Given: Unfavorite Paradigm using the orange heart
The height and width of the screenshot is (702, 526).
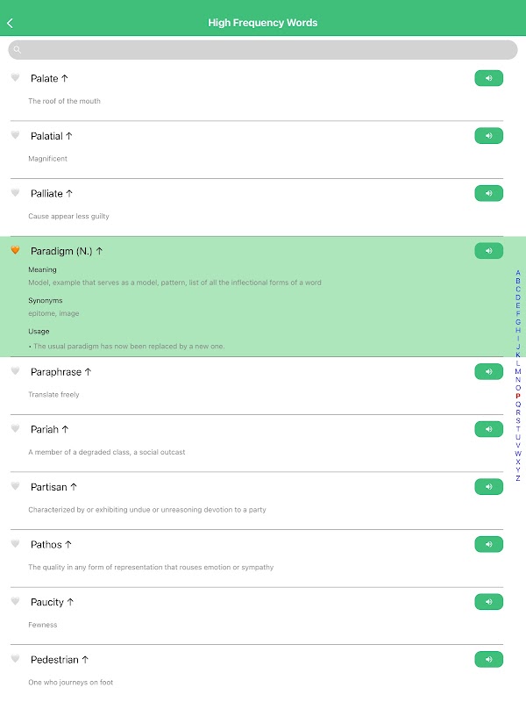Looking at the screenshot, I should [15, 251].
